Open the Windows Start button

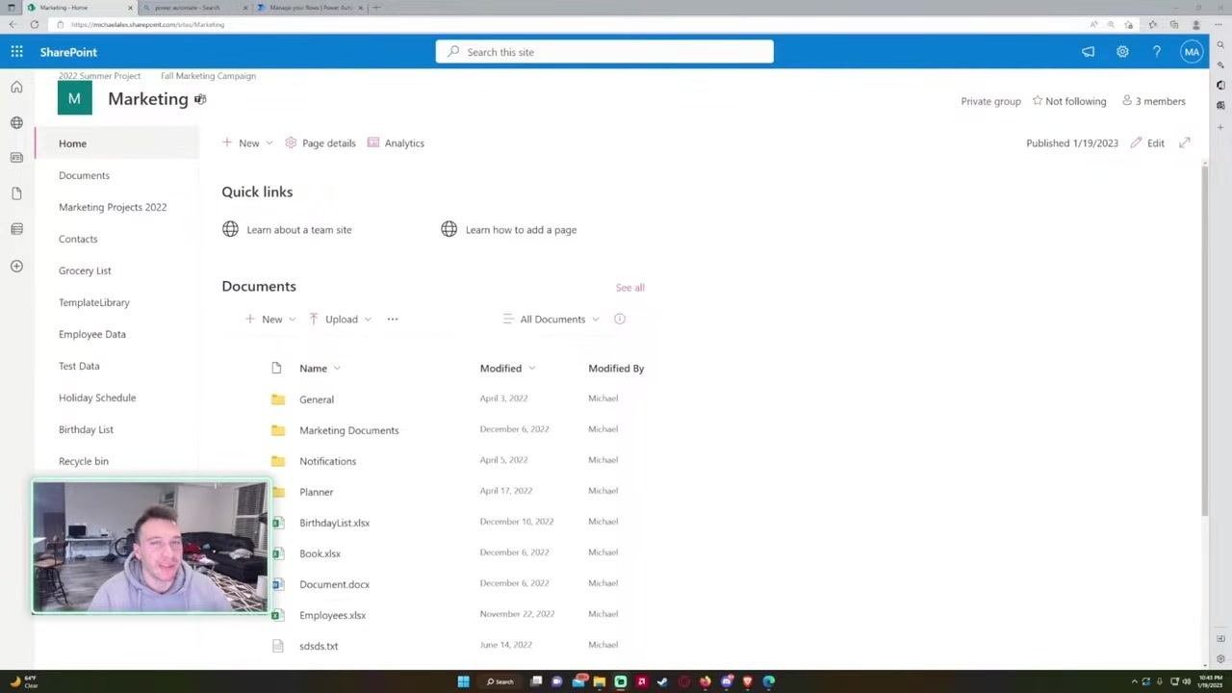[463, 681]
